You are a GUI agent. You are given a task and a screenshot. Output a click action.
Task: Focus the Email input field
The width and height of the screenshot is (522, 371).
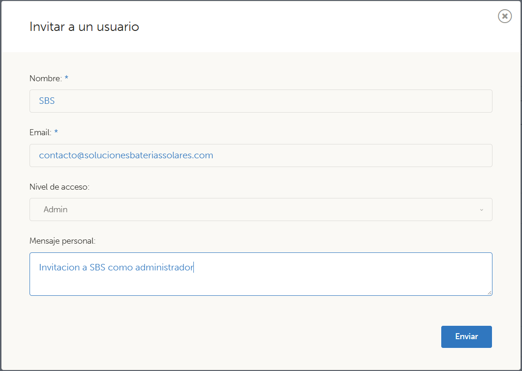coord(261,156)
